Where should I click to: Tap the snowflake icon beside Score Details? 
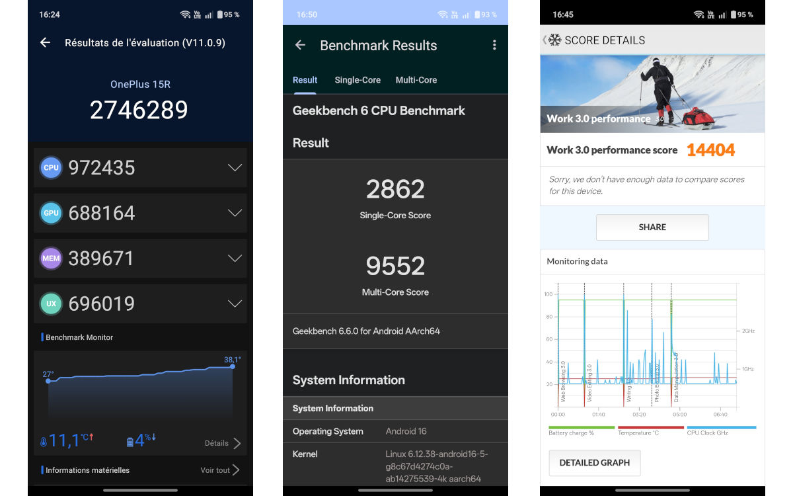555,40
